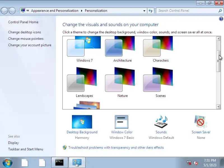
Task: Select the Windows 7 theme thumbnail
Action: (84, 46)
